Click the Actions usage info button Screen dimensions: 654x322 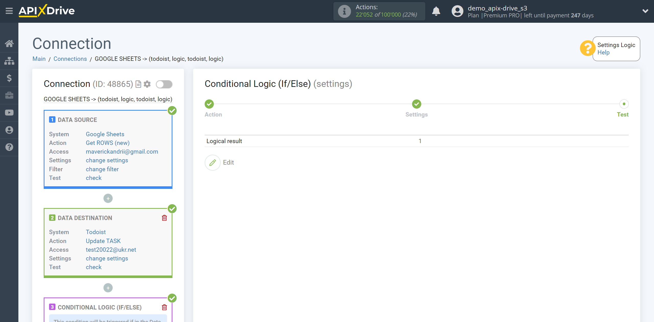(x=344, y=11)
